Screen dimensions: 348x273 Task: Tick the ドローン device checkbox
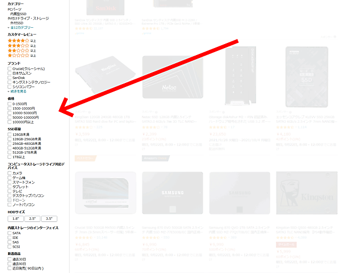[9, 201]
